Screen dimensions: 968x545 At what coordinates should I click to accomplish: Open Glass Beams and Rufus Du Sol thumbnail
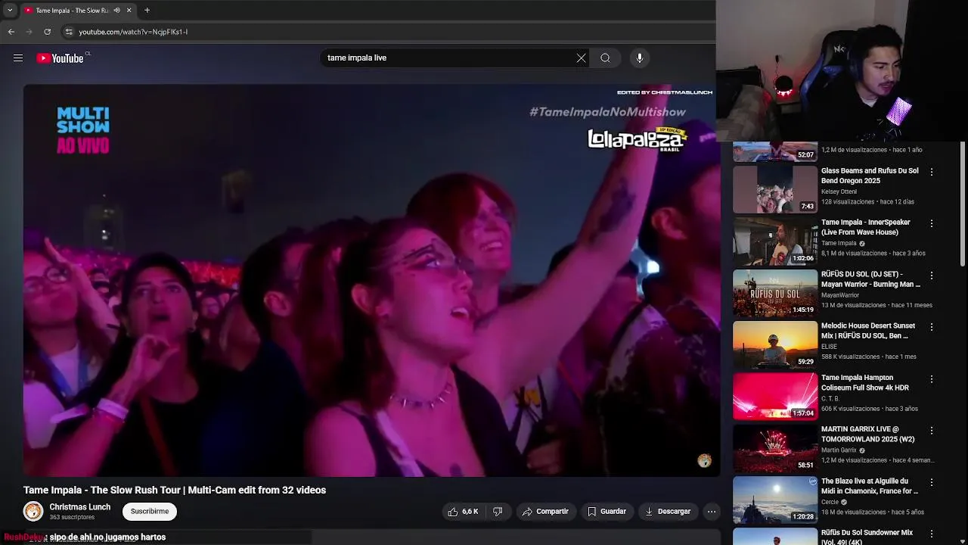[775, 189]
